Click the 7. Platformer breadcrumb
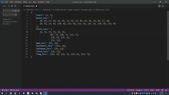 tap(46, 10)
